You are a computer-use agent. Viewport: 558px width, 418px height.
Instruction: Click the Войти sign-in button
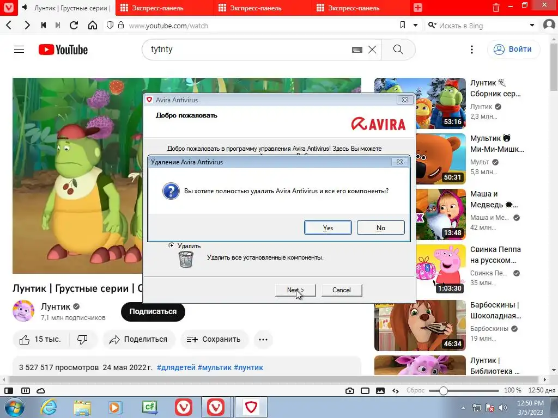pyautogui.click(x=513, y=50)
